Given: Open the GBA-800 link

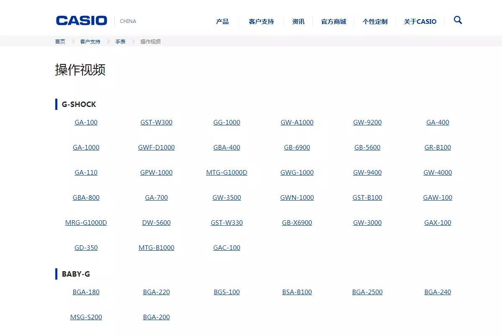Looking at the screenshot, I should tap(86, 198).
